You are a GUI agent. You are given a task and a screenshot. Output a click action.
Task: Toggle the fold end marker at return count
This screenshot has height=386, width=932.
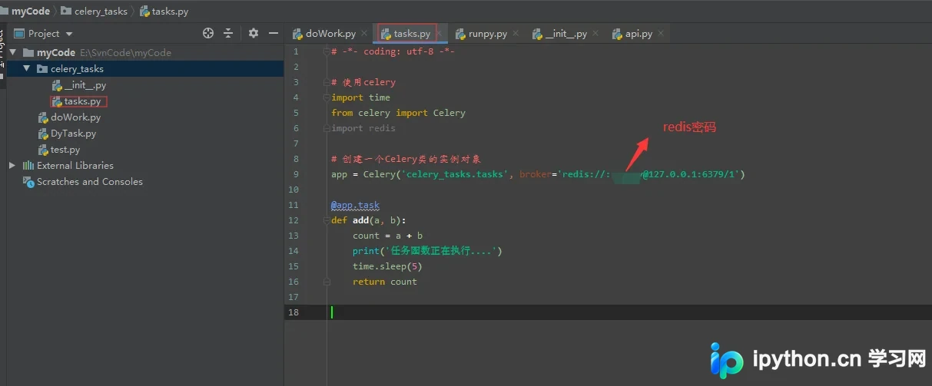pos(327,282)
